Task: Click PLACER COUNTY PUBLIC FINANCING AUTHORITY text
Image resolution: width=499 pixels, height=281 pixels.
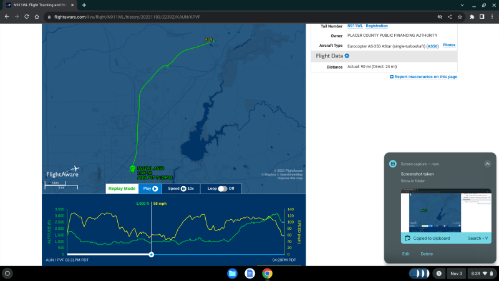Action: click(x=392, y=36)
